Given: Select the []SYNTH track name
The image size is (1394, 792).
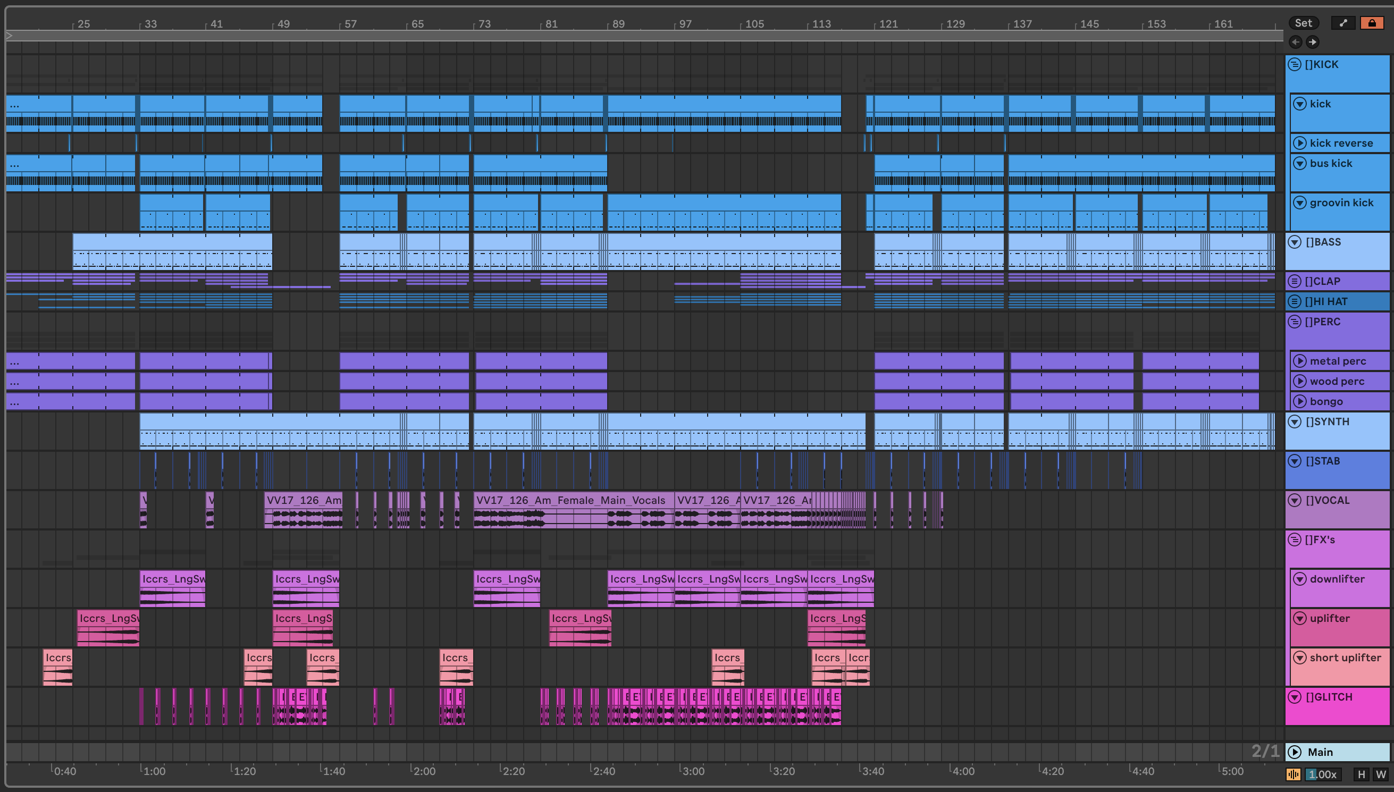Looking at the screenshot, I should pyautogui.click(x=1328, y=422).
